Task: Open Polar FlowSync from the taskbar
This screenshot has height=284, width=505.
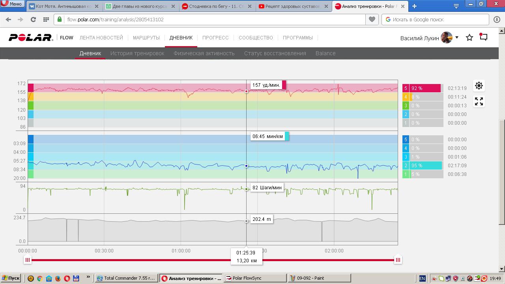Action: [x=255, y=278]
